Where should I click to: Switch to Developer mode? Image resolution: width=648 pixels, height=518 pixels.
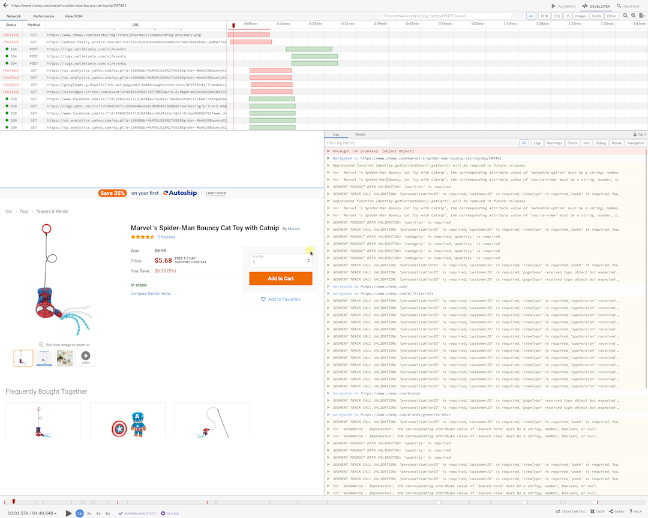596,6
